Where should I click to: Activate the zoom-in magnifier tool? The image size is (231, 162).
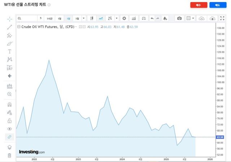pyautogui.click(x=9, y=94)
